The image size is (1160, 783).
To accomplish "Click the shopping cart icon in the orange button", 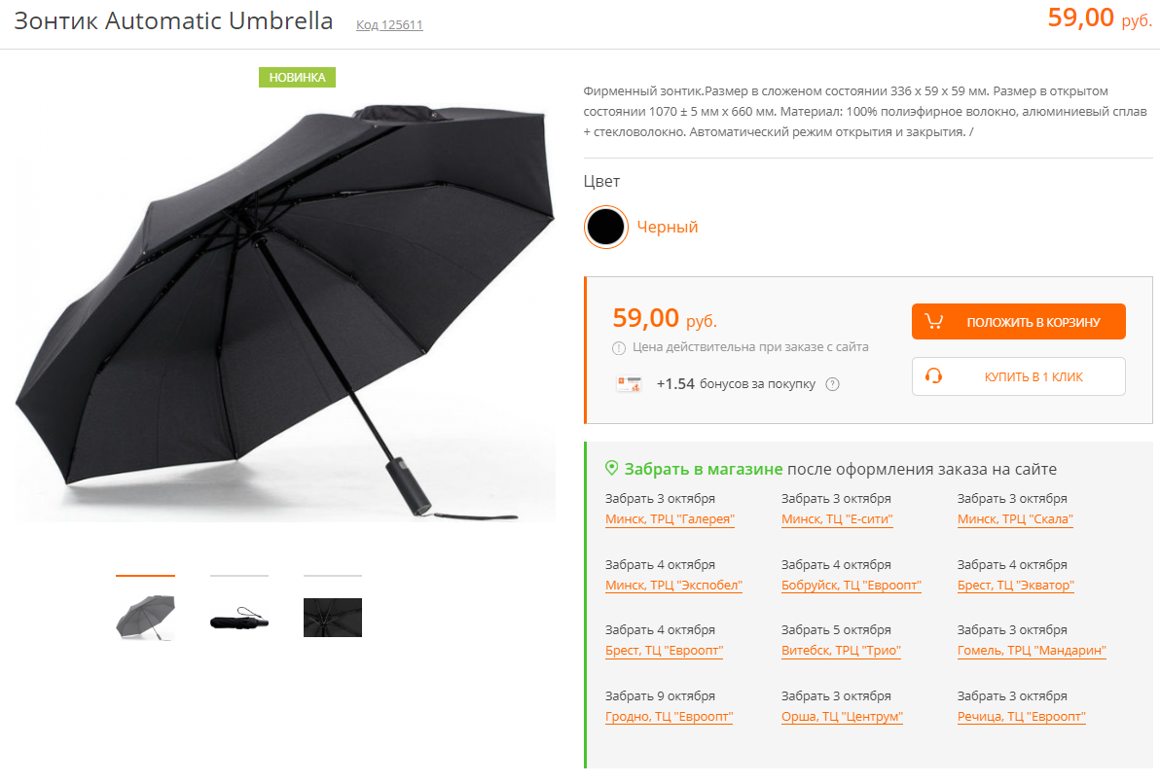I will tap(933, 322).
